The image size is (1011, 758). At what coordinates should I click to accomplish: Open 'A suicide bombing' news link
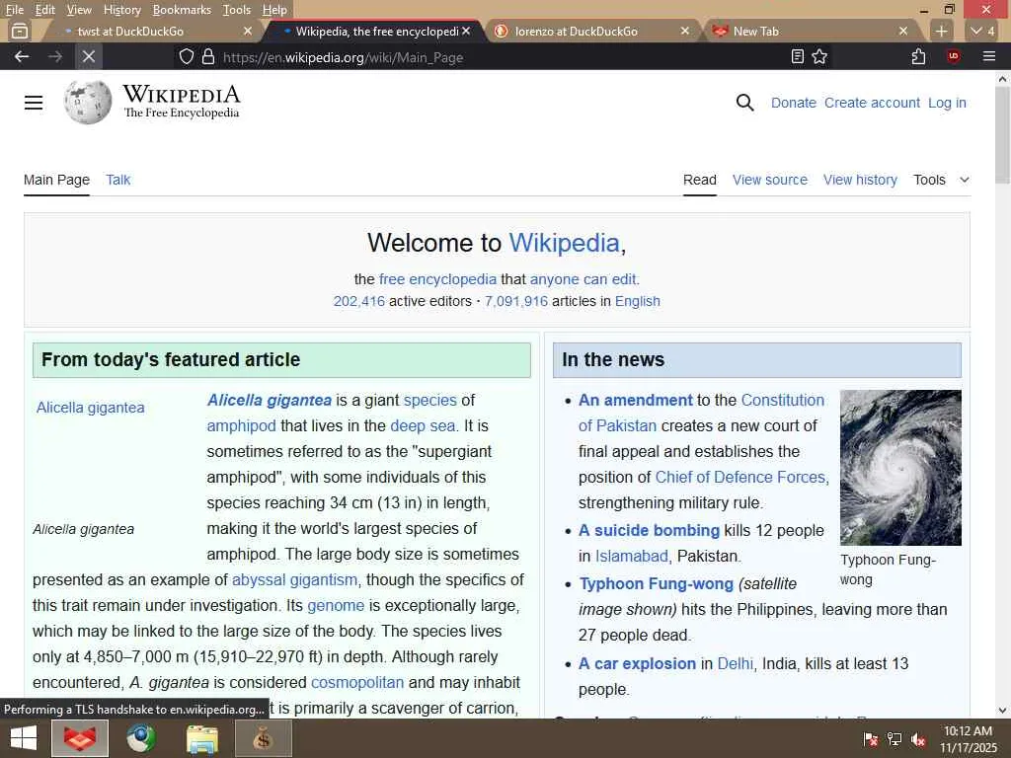649,530
